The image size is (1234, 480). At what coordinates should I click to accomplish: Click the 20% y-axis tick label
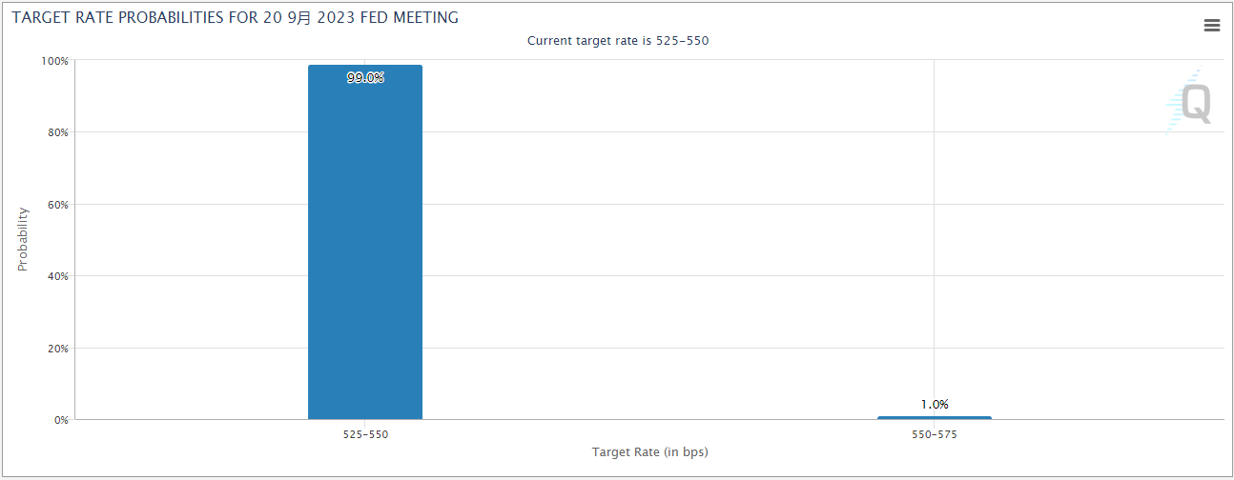click(x=59, y=348)
